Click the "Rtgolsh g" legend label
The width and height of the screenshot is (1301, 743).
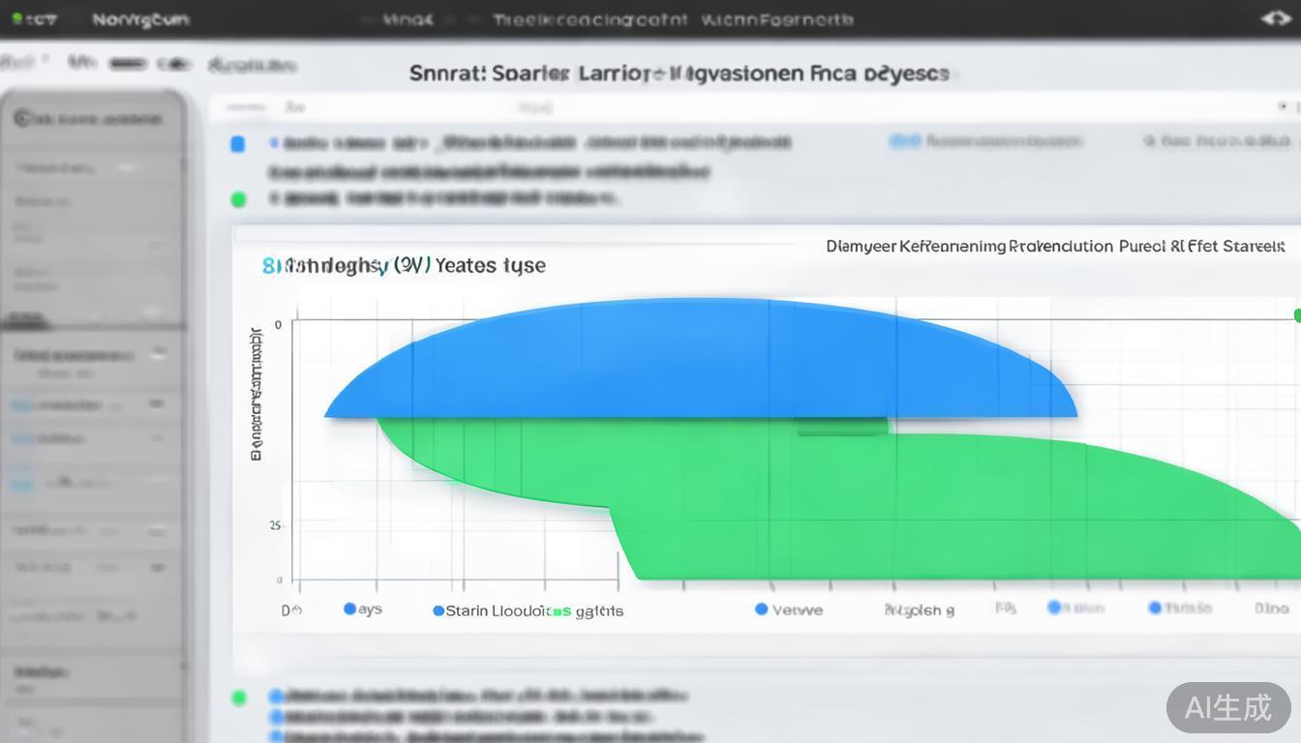coord(919,609)
